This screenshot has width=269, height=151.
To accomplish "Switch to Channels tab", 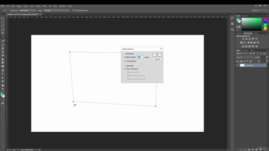I will (x=245, y=50).
